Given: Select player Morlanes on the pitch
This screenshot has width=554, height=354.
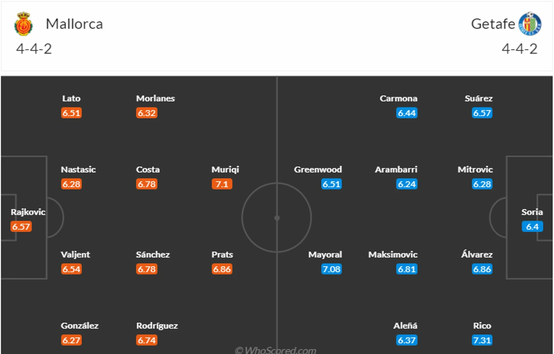Looking at the screenshot, I should 156,98.
